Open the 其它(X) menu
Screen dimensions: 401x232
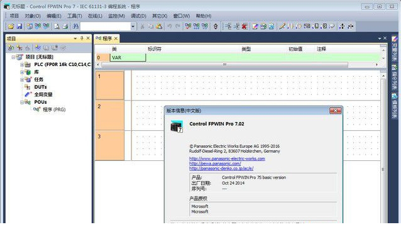point(160,16)
